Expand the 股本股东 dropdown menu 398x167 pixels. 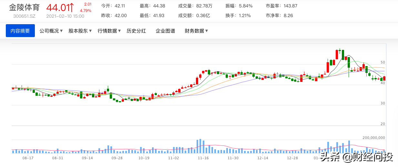[80, 31]
